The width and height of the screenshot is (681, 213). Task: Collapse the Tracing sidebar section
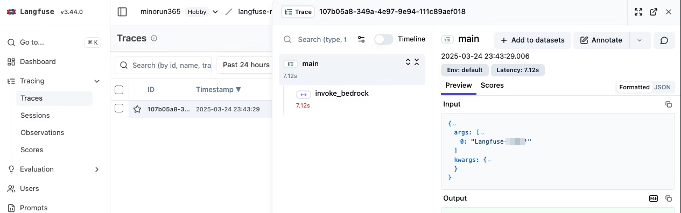click(x=97, y=81)
